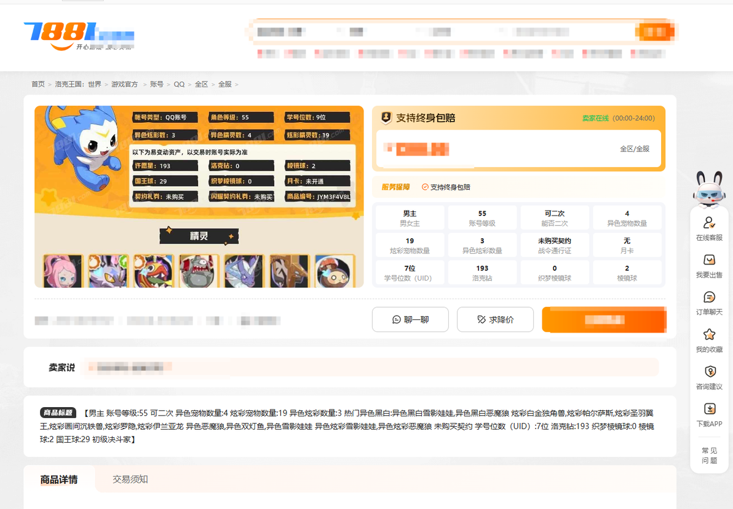Switch to the 交易须知 tab
Image resolution: width=733 pixels, height=509 pixels.
click(x=130, y=480)
